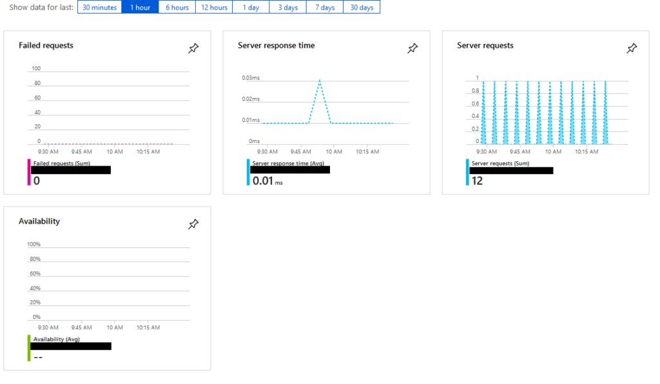Choose the 12 hours range

(x=214, y=7)
